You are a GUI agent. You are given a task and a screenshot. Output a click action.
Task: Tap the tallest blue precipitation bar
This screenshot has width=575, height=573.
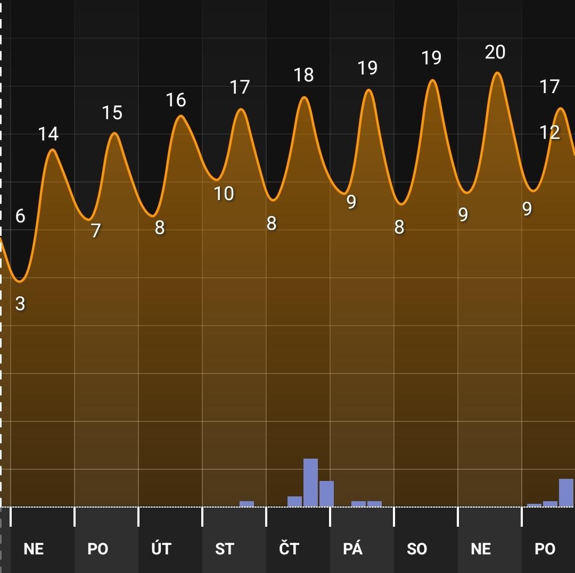coord(310,482)
